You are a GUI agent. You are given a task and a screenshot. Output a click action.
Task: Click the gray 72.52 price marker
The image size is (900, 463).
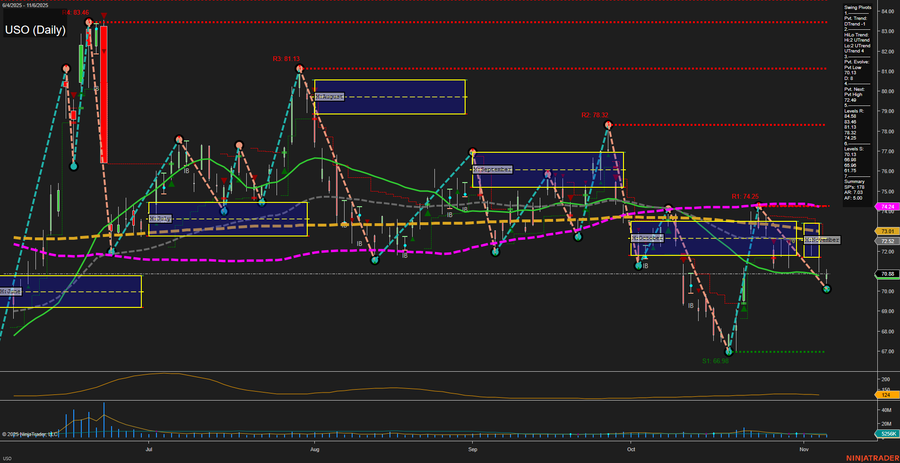887,241
